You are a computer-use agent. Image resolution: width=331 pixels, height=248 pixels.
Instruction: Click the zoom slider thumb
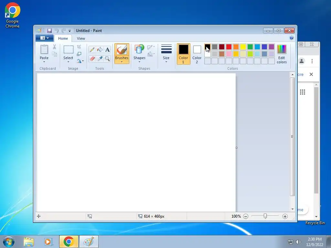pyautogui.click(x=265, y=216)
